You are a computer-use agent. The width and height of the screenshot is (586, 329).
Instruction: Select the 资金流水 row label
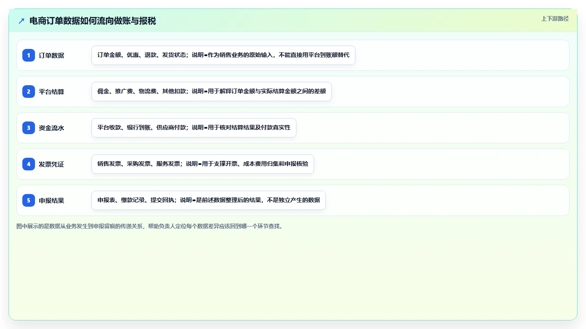[x=51, y=128]
